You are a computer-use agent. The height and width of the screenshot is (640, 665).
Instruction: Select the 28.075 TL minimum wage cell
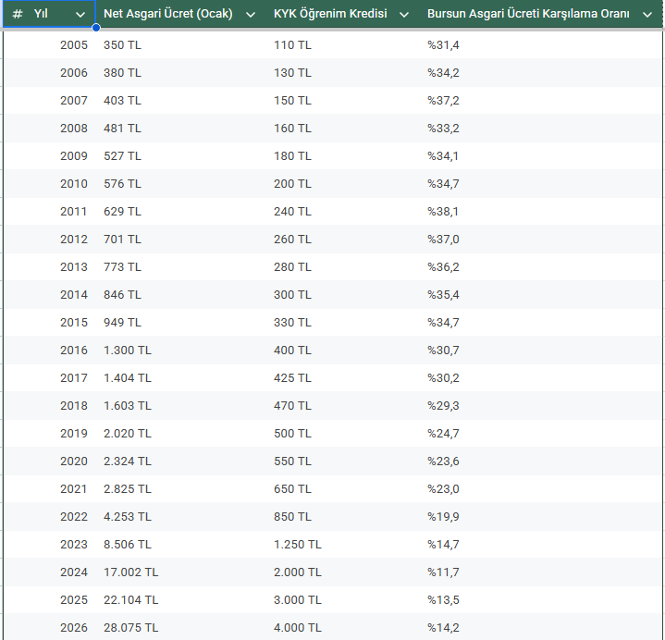[130, 628]
